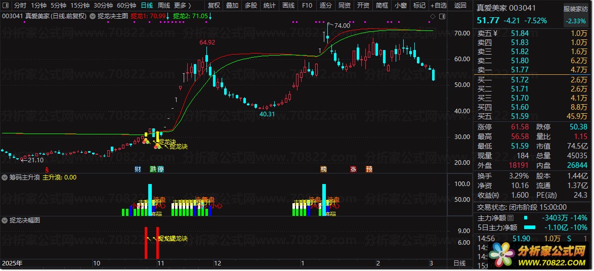Click the 真爱美家 003041 stock title
The image size is (594, 271).
[506, 8]
